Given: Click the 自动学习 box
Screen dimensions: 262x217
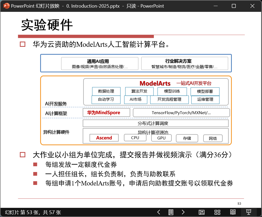Looking at the screenshot, I should click(x=106, y=99).
